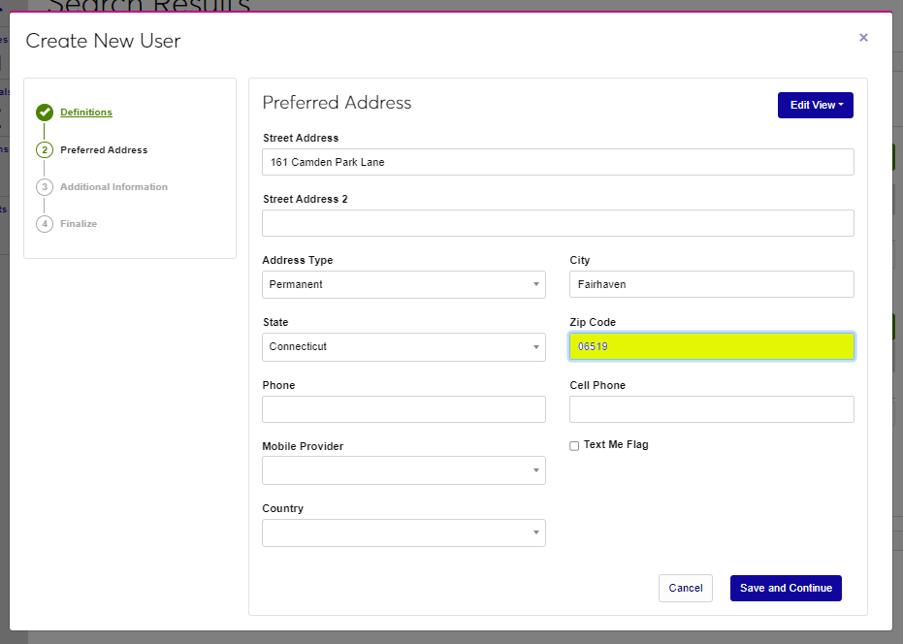Select the Finalize step label

coord(79,224)
